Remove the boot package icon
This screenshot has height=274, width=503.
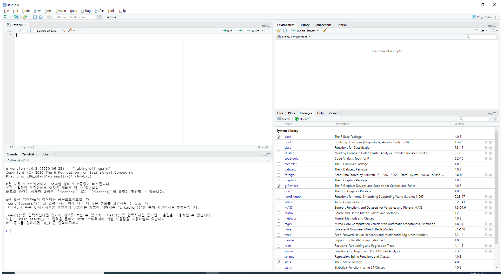(490, 142)
